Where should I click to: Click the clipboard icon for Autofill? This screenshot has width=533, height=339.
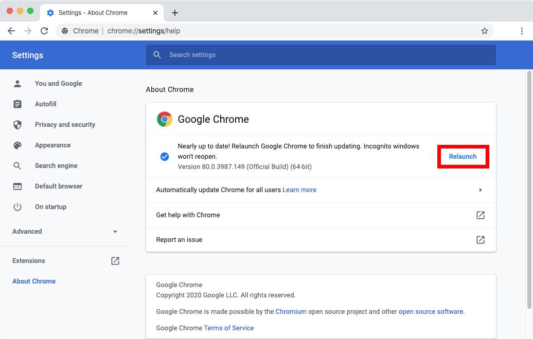(17, 104)
